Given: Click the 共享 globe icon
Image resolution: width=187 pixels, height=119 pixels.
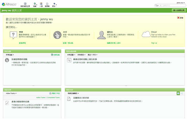Looking at the screenshot, I should (x=57, y=35).
